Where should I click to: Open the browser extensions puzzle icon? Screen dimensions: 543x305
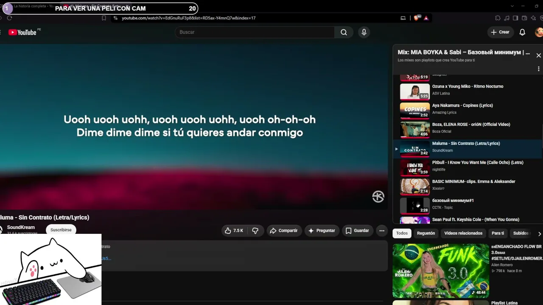click(498, 18)
